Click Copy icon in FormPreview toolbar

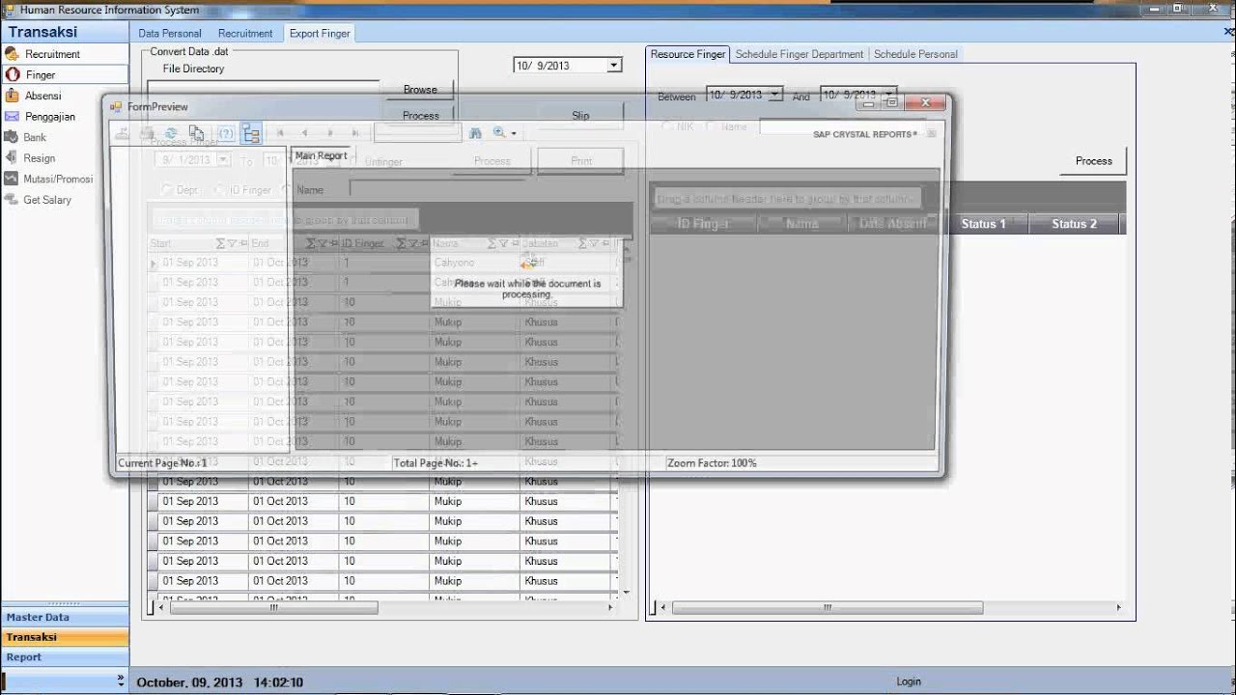tap(196, 133)
